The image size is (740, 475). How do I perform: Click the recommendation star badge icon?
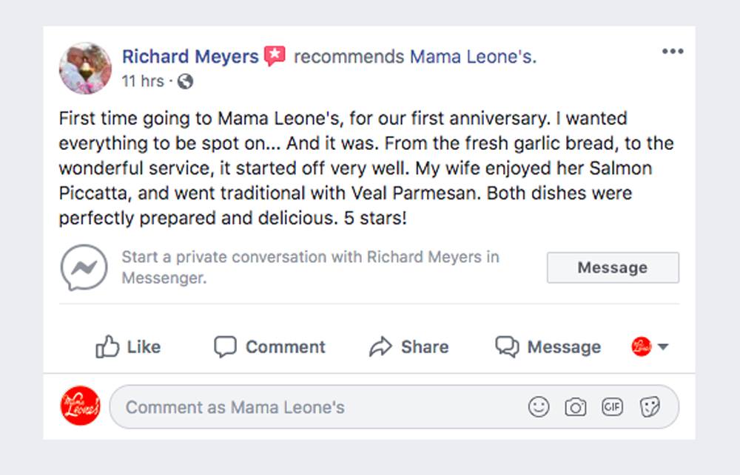click(275, 56)
